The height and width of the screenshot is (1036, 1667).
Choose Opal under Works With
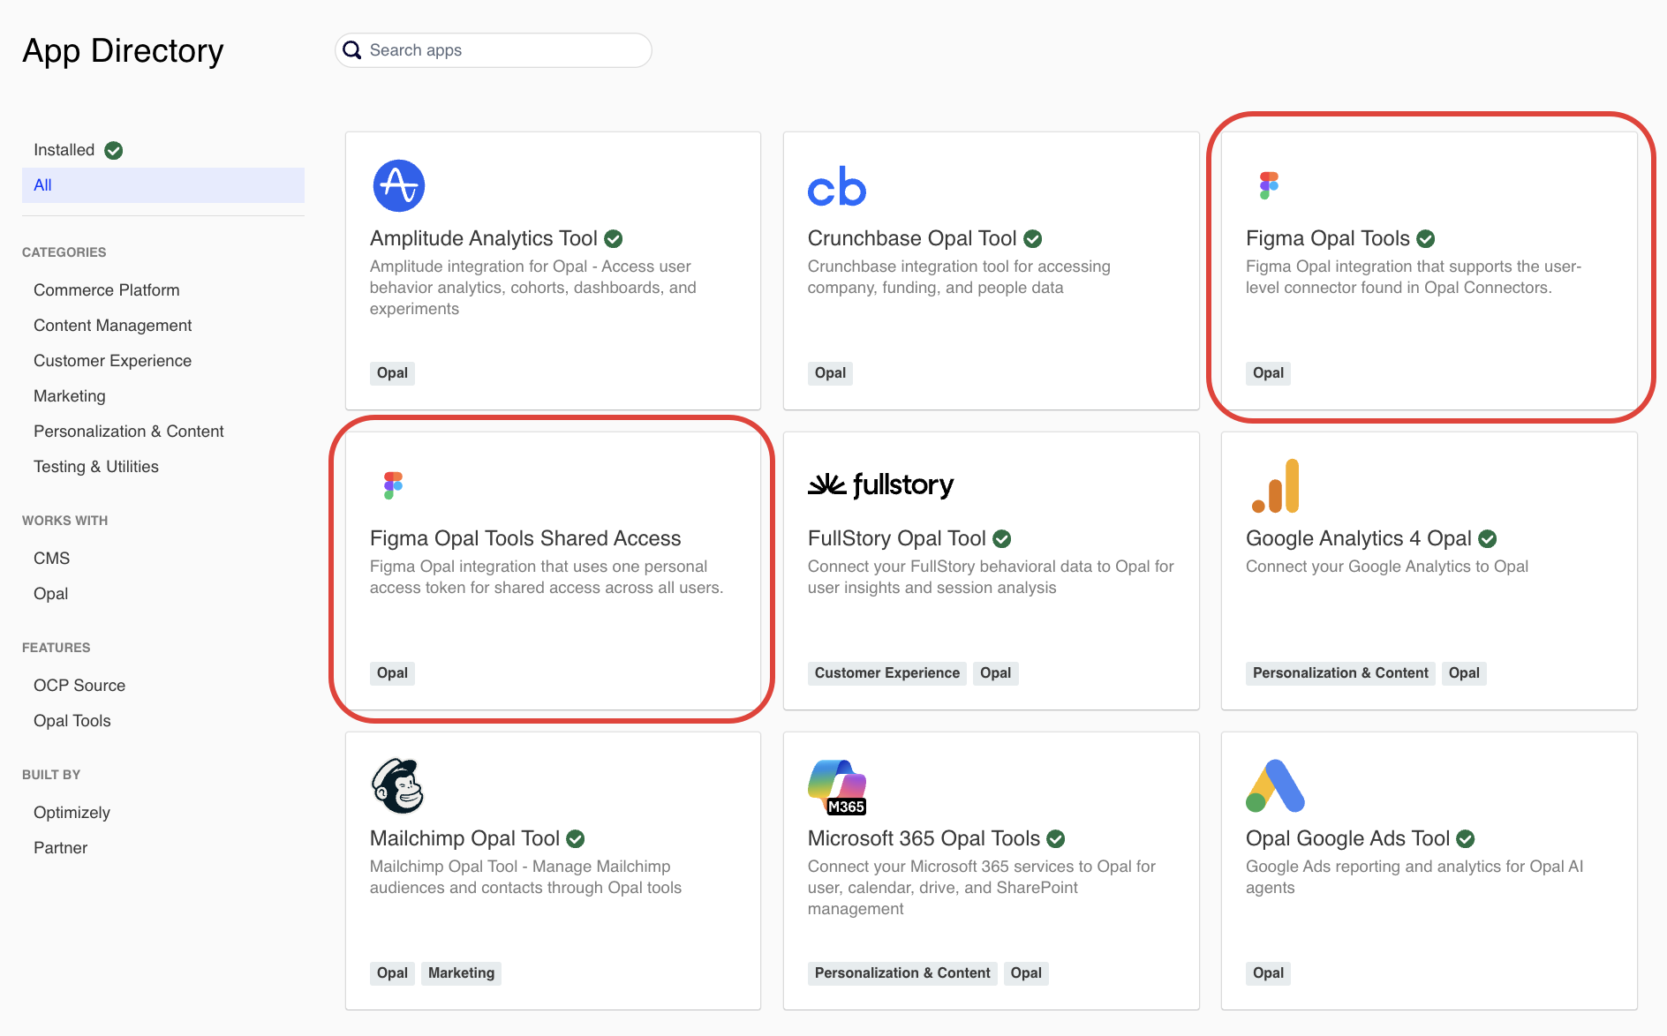click(x=51, y=594)
